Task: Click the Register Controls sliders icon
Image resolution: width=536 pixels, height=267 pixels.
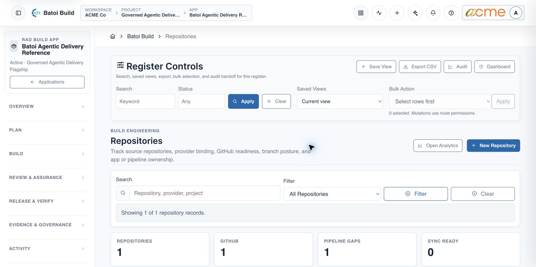Action: pyautogui.click(x=120, y=65)
